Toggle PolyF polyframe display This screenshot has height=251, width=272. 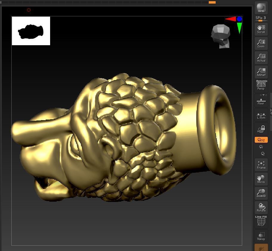pos(261,222)
